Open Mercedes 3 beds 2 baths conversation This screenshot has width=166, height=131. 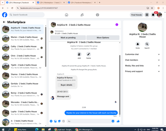22,104
